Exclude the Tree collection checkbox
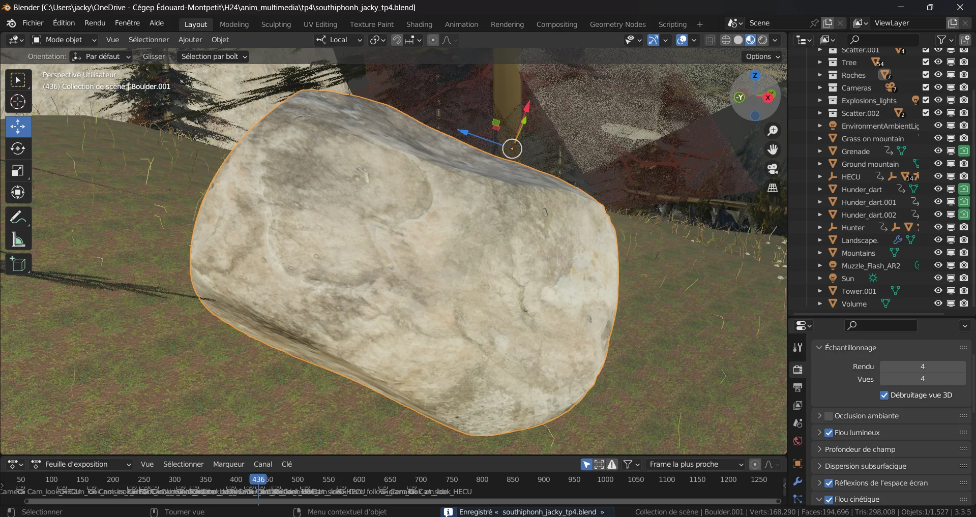976x517 pixels. (x=926, y=62)
